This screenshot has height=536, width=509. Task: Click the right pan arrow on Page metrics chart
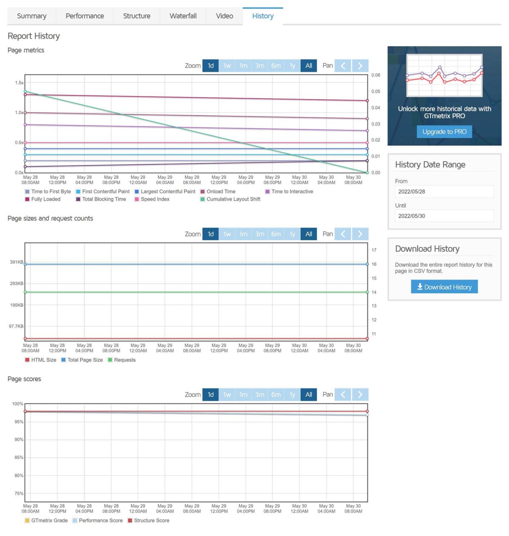(359, 66)
